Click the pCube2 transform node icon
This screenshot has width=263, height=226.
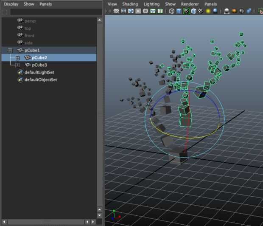pyautogui.click(x=28, y=58)
